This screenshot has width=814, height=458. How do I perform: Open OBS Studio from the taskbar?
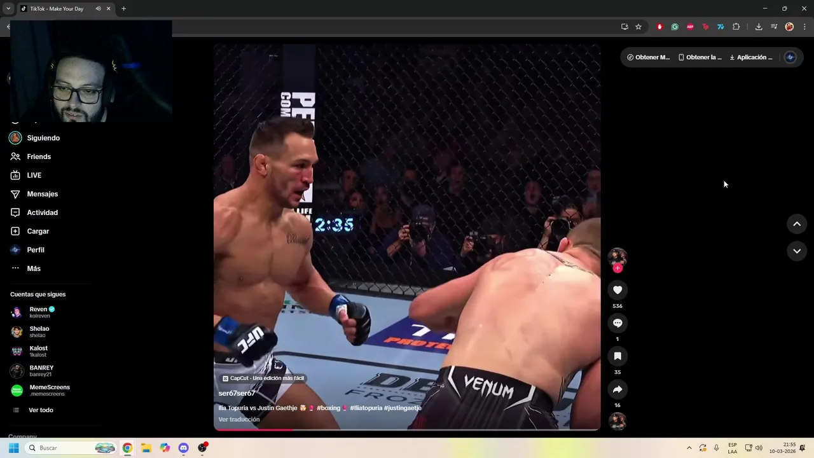click(202, 448)
